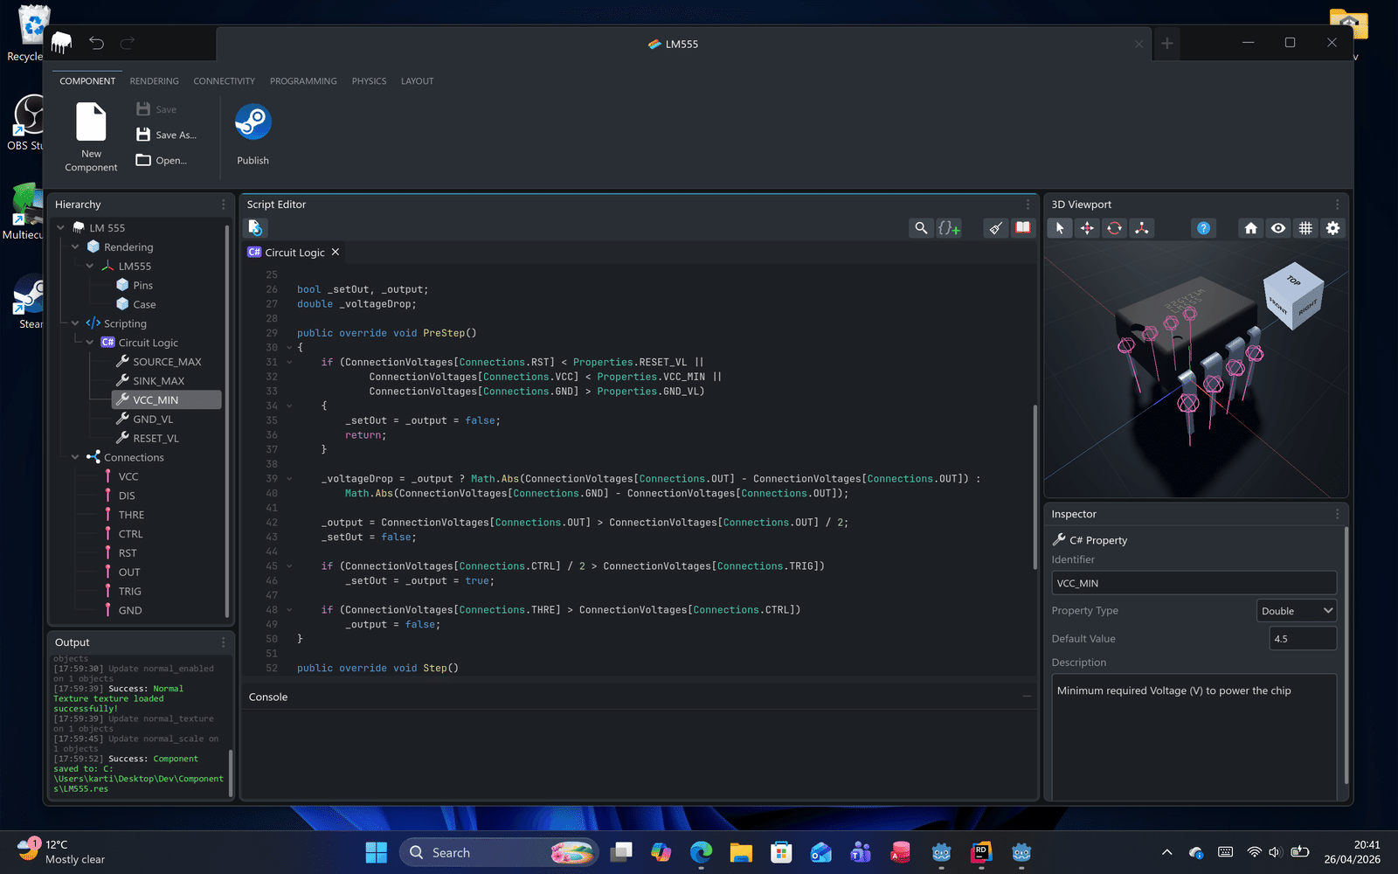Image resolution: width=1398 pixels, height=874 pixels.
Task: Click the Steam Publish icon in the ribbon
Action: coord(253,122)
